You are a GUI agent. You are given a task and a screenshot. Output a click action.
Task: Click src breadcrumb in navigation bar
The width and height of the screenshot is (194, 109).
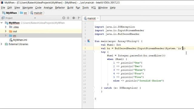click(24, 13)
